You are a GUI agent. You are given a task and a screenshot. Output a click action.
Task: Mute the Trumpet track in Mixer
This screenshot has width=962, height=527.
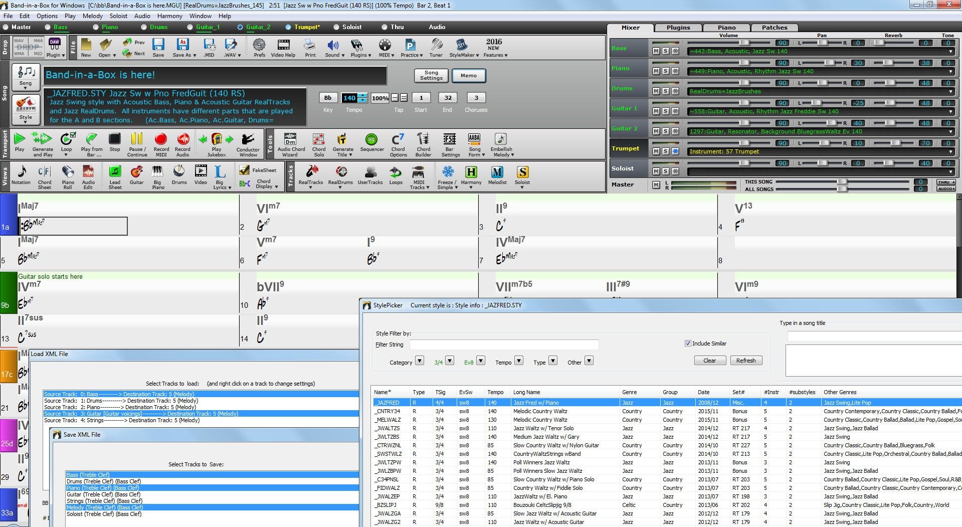point(656,151)
